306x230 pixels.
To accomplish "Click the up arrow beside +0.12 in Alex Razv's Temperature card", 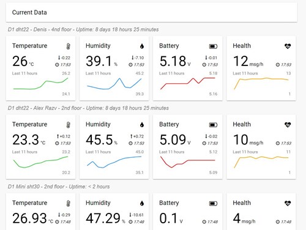I will pyautogui.click(x=58, y=136).
